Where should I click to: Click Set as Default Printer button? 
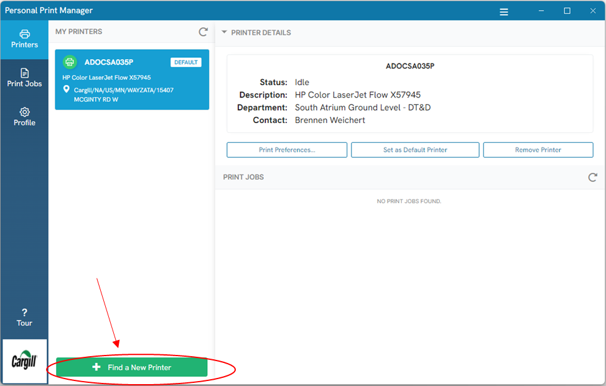[415, 150]
